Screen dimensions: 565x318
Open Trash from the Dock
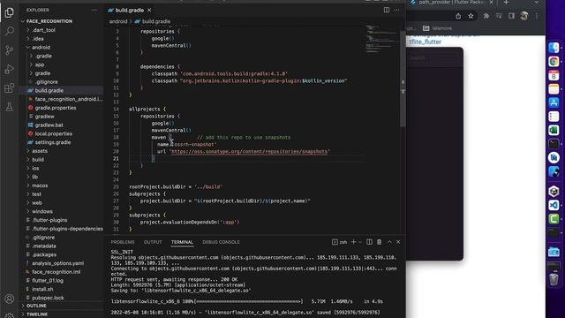[x=554, y=279]
